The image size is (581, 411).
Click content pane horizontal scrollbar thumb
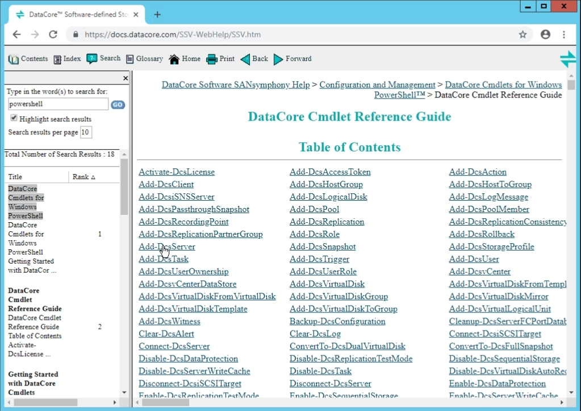click(x=166, y=402)
